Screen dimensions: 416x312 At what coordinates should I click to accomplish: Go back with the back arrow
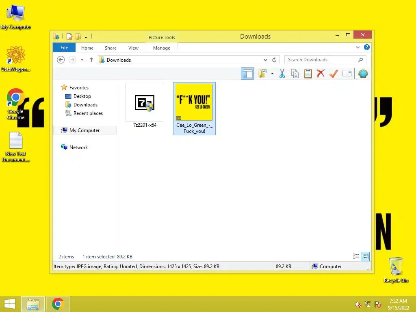tap(61, 60)
